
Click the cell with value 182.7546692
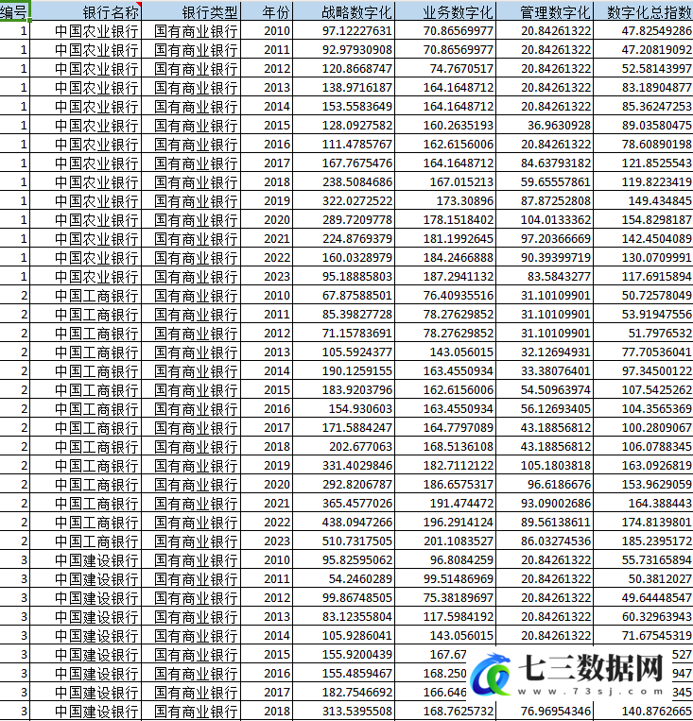(x=343, y=692)
